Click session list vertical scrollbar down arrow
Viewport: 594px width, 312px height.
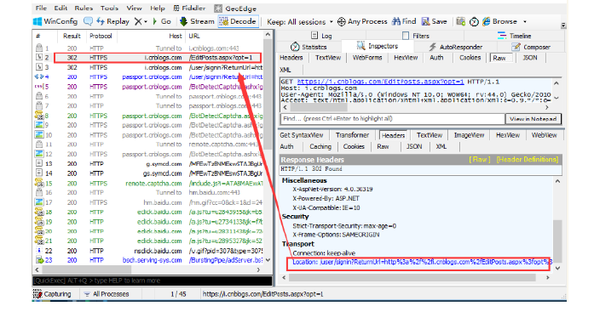[268, 260]
